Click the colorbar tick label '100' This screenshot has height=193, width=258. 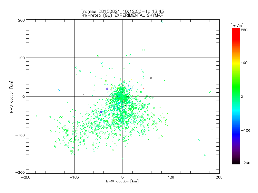pyautogui.click(x=244, y=63)
